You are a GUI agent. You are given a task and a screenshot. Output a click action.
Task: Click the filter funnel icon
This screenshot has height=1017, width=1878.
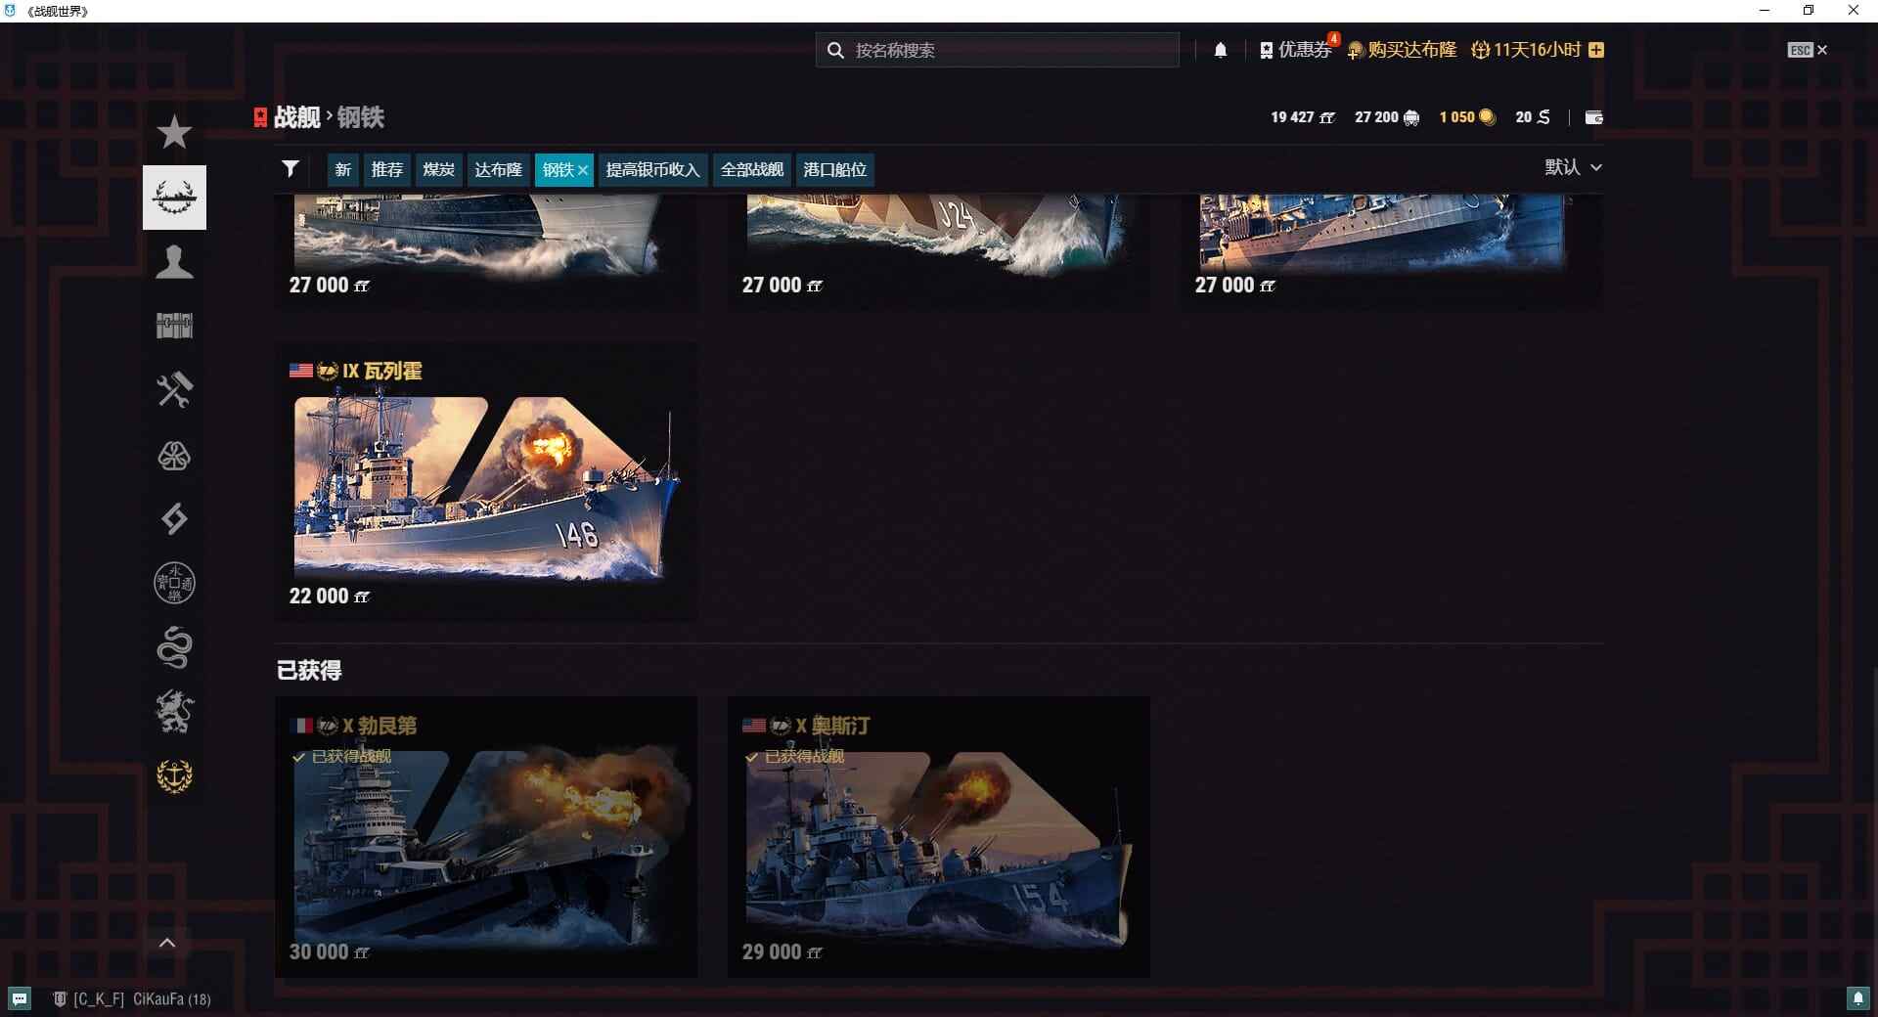point(290,169)
